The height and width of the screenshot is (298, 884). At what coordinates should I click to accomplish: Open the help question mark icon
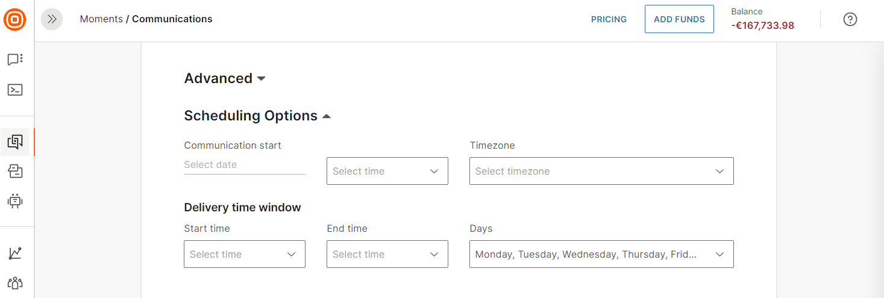click(x=850, y=19)
